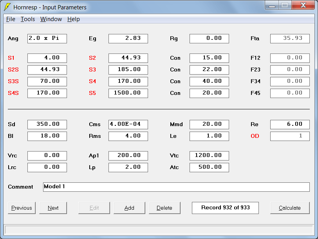Click the F45 value field
318x239 pixels.
pos(290,93)
